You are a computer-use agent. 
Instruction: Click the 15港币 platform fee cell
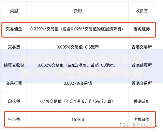point(78,120)
